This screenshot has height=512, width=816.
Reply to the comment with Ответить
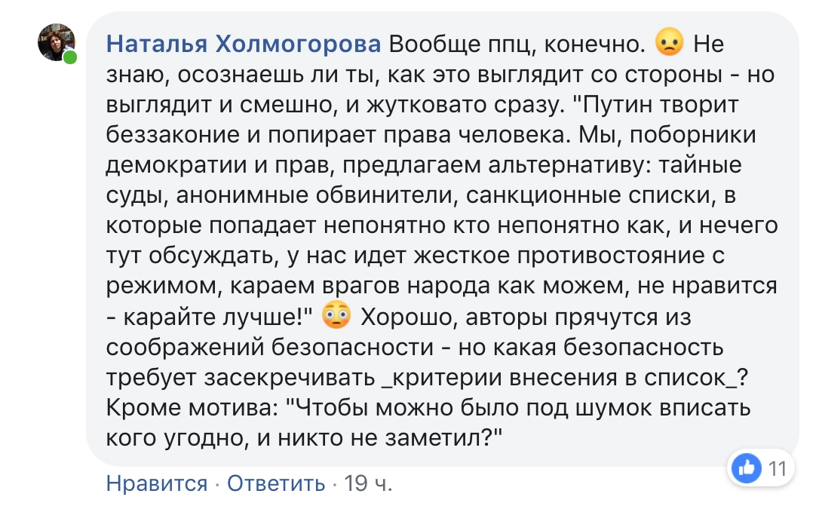coord(276,483)
